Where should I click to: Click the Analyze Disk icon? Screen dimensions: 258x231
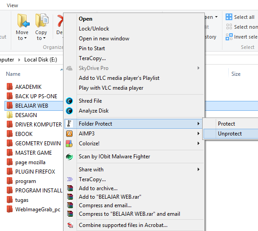pos(69,111)
